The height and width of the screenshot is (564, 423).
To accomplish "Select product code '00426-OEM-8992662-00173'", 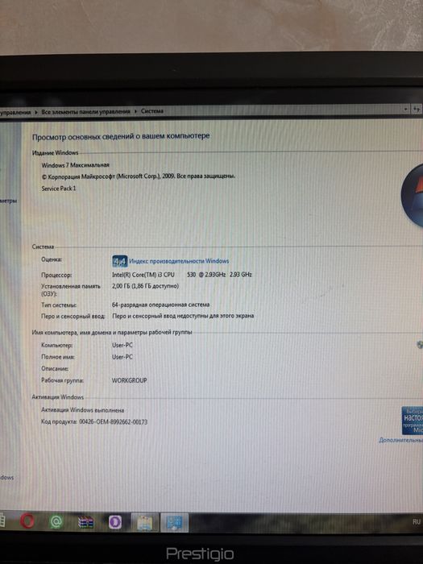I will point(114,422).
